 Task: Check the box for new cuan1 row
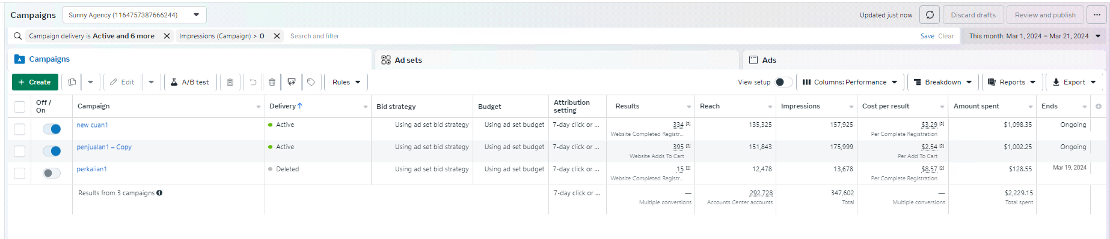coord(20,129)
